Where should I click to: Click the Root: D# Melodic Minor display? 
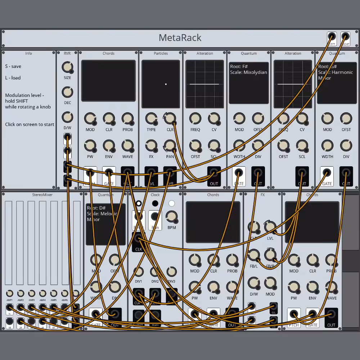coord(105,224)
